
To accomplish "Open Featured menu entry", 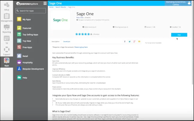I will pyautogui.click(x=27, y=28).
